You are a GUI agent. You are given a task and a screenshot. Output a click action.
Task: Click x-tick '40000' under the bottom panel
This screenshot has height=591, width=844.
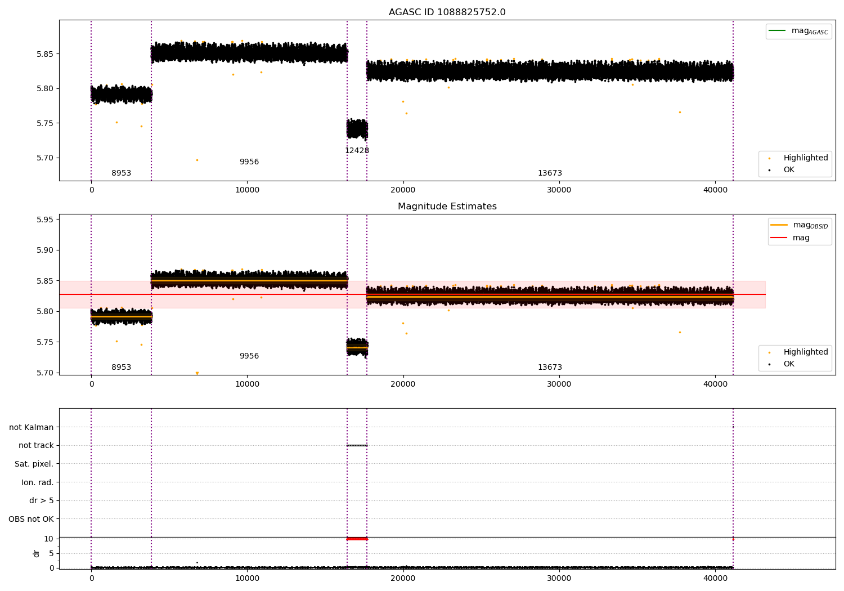tap(715, 579)
